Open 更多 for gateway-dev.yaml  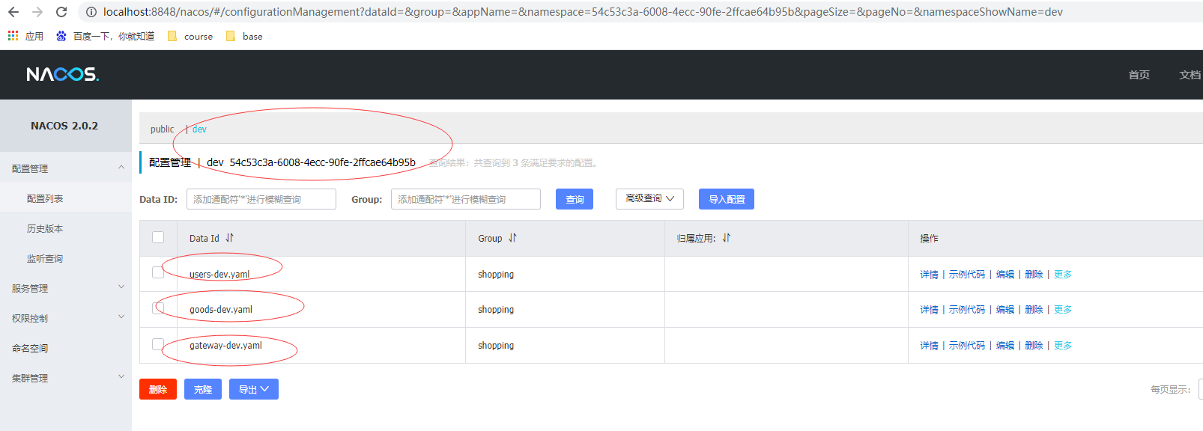(x=1063, y=346)
